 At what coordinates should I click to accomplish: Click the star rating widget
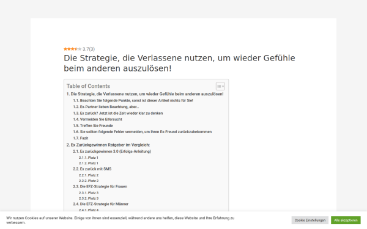pyautogui.click(x=73, y=49)
